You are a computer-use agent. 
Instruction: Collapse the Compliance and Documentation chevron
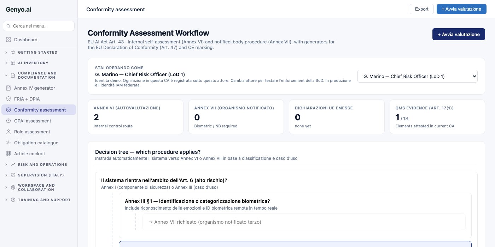[6, 76]
